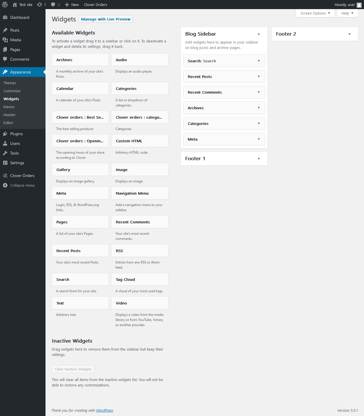
Task: Expand Categories widget in Blog Sidebar
Action: click(259, 123)
